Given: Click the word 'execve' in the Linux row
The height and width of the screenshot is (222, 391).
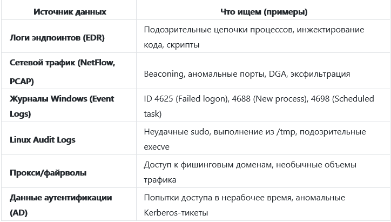Looking at the screenshot, I should pyautogui.click(x=157, y=146).
